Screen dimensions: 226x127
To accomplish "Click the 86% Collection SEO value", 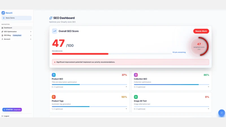I will pyautogui.click(x=206, y=75).
